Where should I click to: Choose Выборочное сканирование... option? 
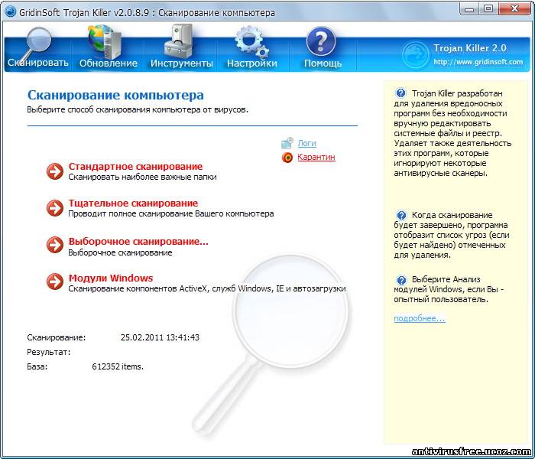[x=138, y=242]
